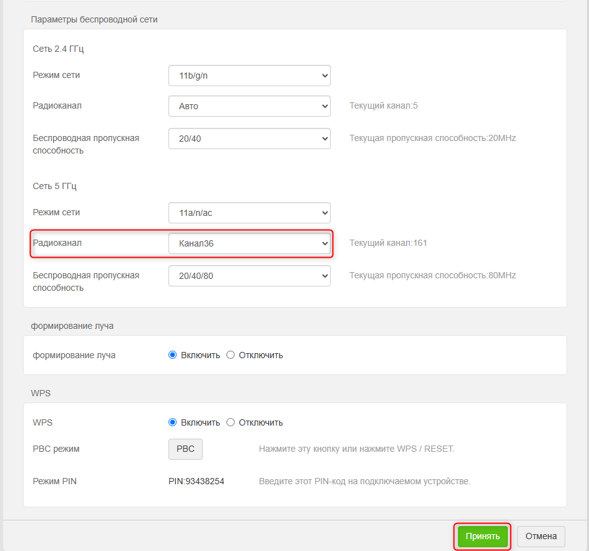Click the Сеть 5 ГГц heading
The image size is (589, 551).
click(54, 186)
